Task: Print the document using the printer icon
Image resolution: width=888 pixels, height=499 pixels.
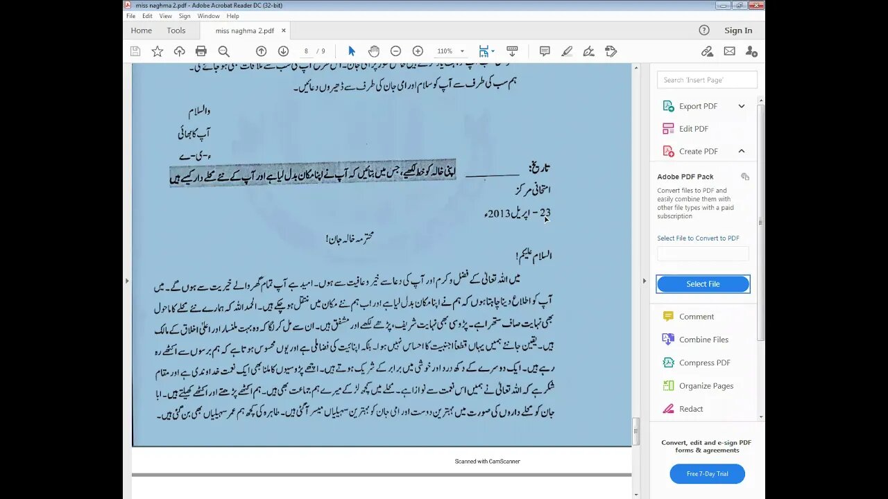Action: click(201, 51)
